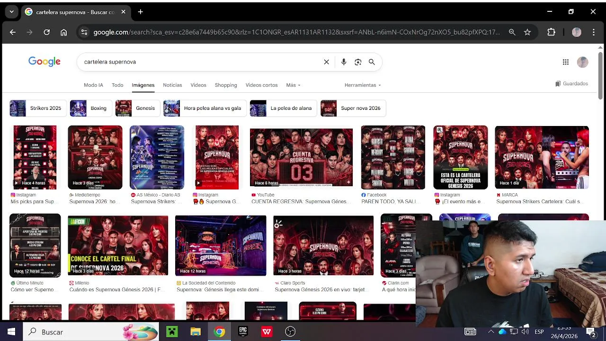Filter by La pelea de alana chip
This screenshot has height=341, width=606.
coord(283,108)
